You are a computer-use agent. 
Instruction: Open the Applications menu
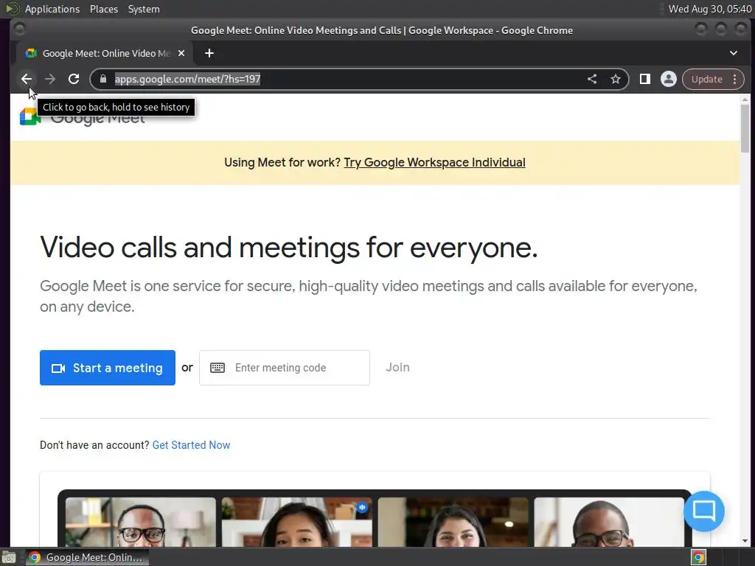(x=52, y=9)
